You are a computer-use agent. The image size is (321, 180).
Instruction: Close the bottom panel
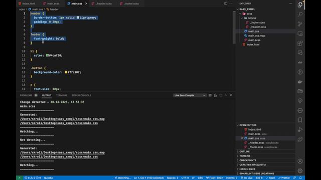pyautogui.click(x=231, y=95)
